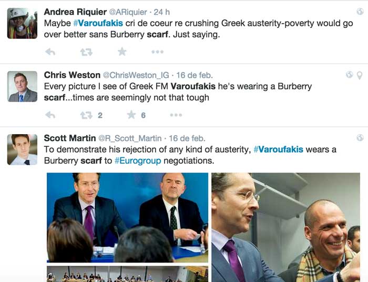Star Chris Weston's tweet with 6 favorites
Viewport: 368px width, 282px height.
click(131, 115)
